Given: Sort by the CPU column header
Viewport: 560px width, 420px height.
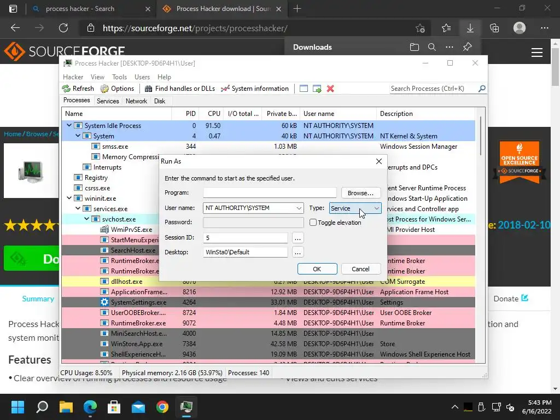Looking at the screenshot, I should (x=211, y=114).
